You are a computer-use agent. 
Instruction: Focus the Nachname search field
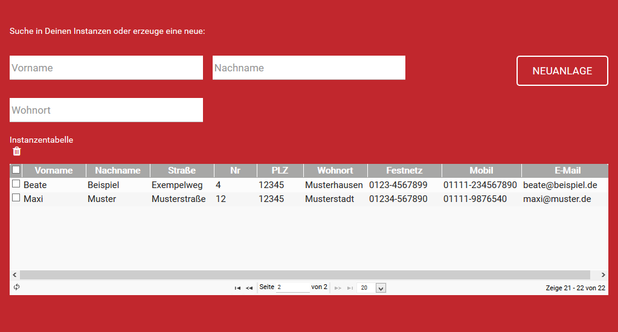309,68
